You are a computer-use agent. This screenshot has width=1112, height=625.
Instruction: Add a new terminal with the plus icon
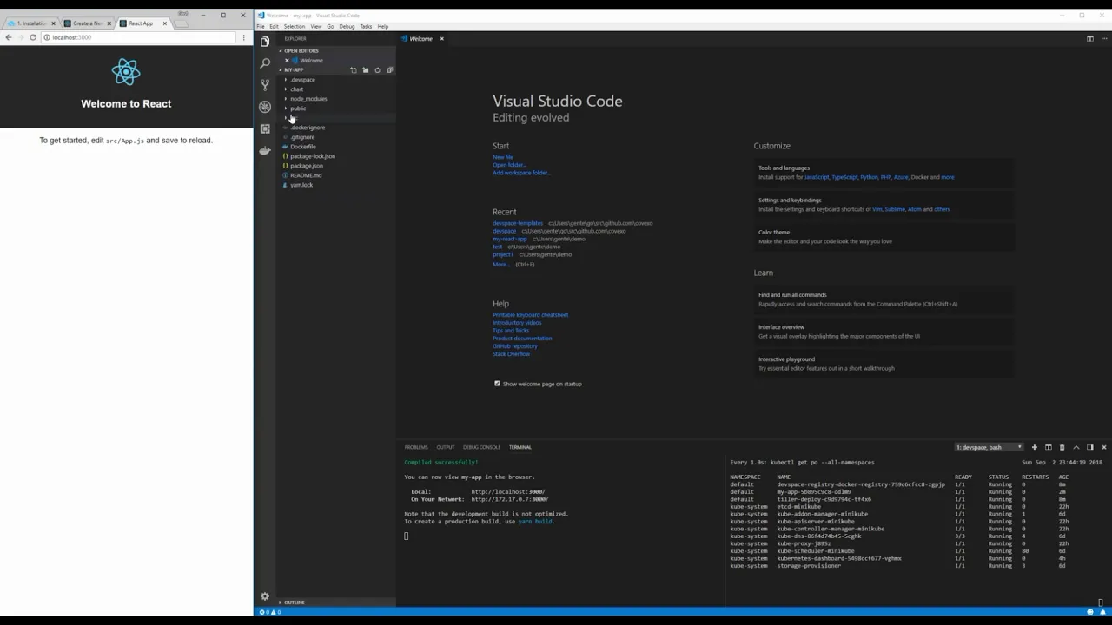pyautogui.click(x=1034, y=447)
